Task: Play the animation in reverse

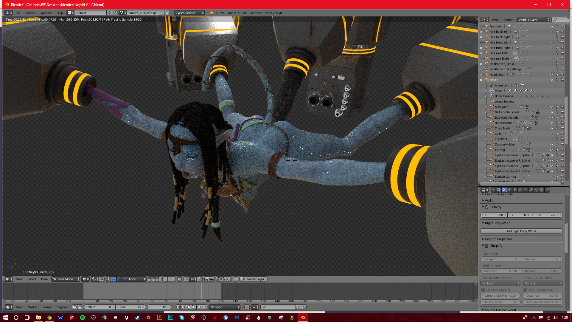Action: coord(188,307)
